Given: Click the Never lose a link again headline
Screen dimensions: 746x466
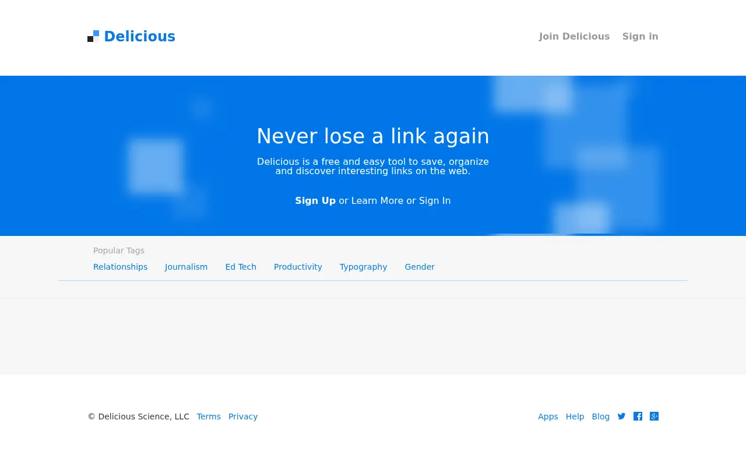Looking at the screenshot, I should click(x=373, y=136).
